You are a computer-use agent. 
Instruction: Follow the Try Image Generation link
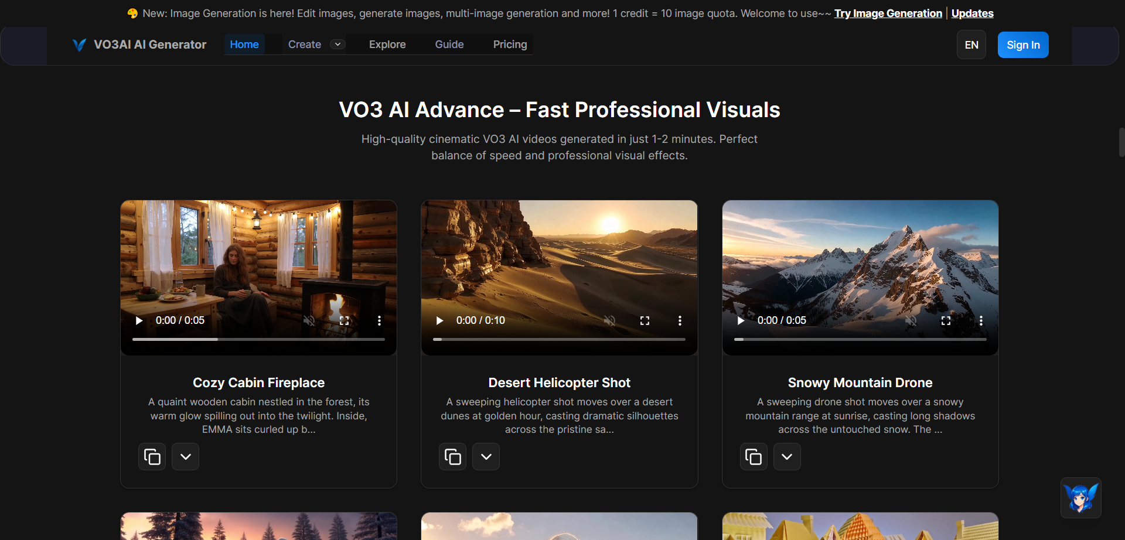888,13
